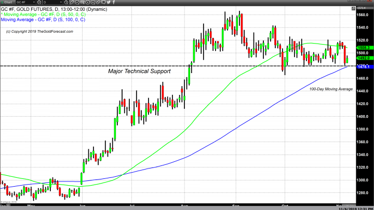Click the GC #F Gold Futures title text
Viewport: 374px width, 210px height.
tap(31, 8)
